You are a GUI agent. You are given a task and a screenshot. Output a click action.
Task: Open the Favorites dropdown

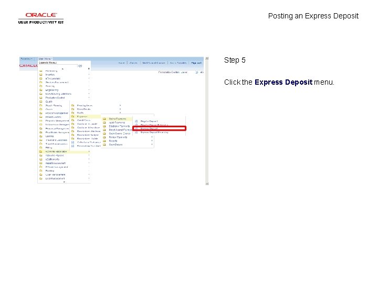pyautogui.click(x=27, y=59)
